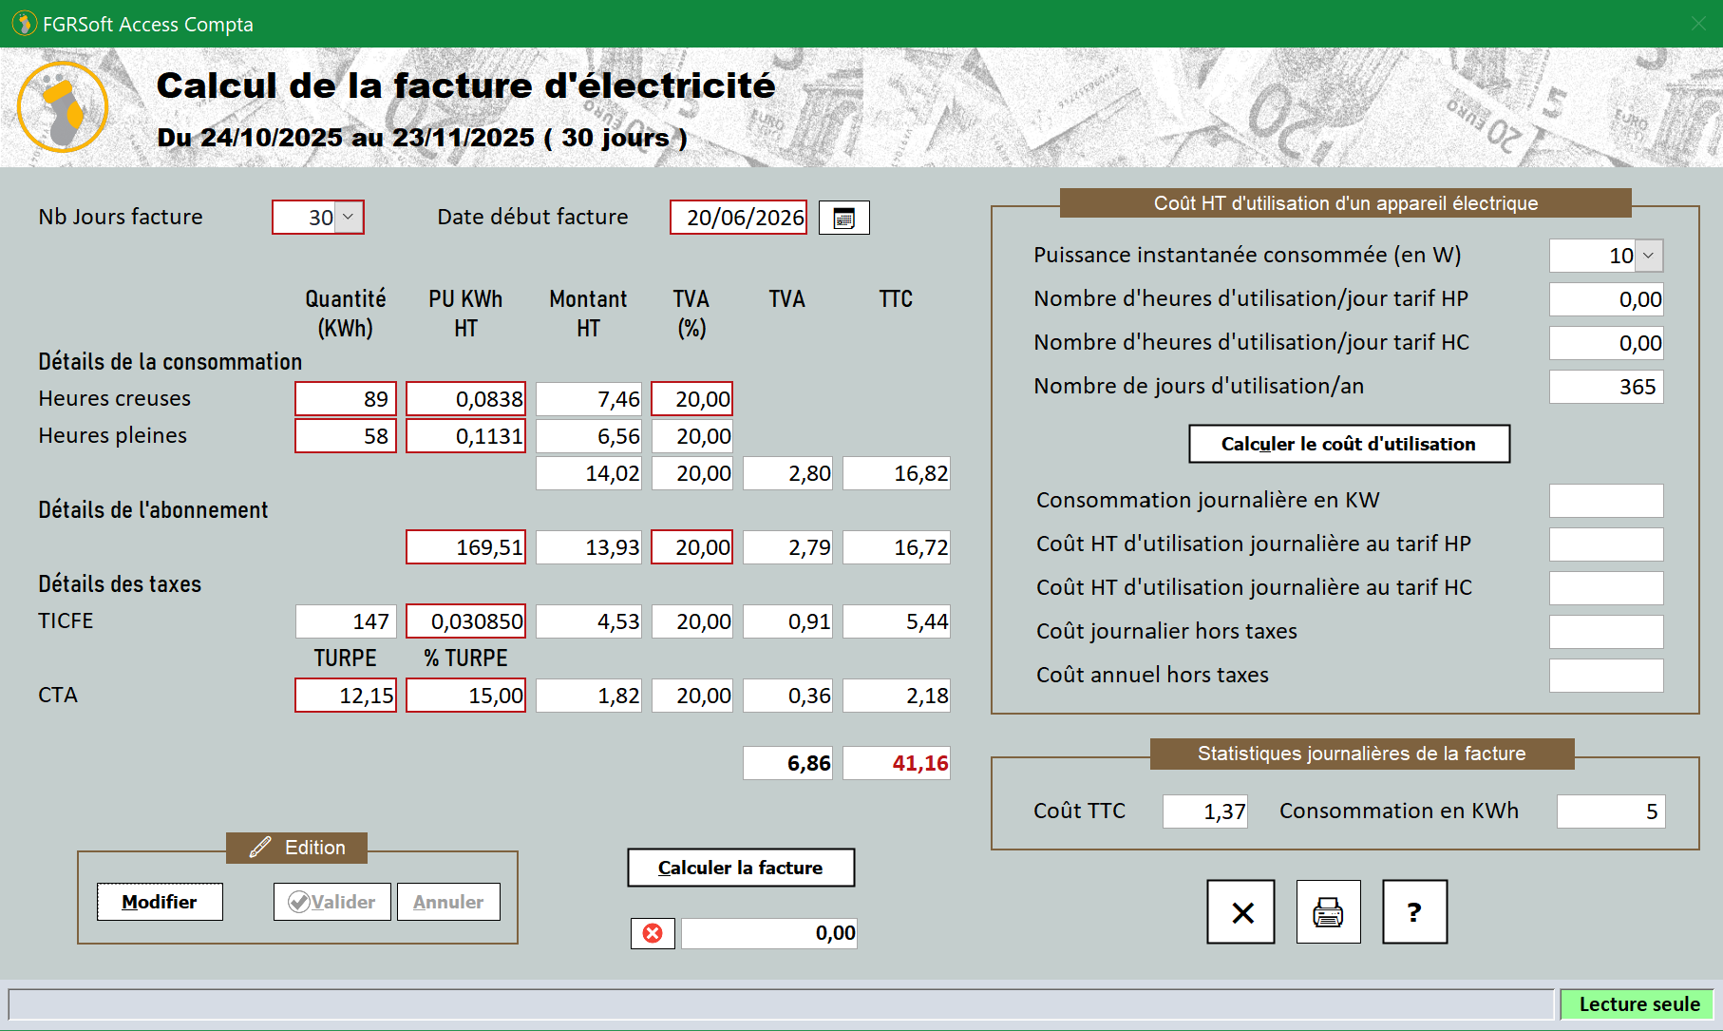Click the printer icon button

click(x=1328, y=912)
